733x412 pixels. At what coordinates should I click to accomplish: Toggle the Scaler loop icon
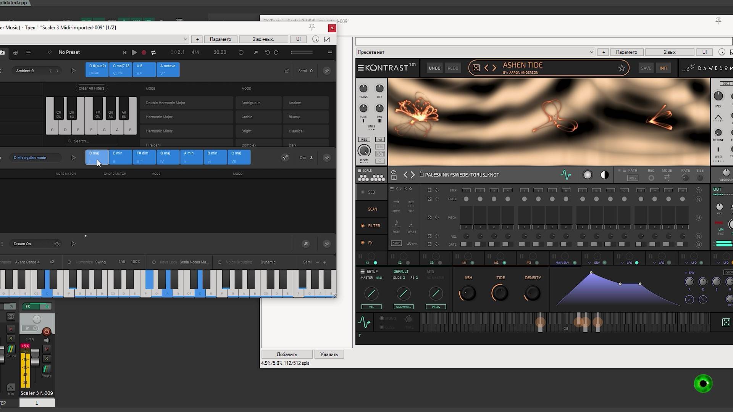[153, 53]
